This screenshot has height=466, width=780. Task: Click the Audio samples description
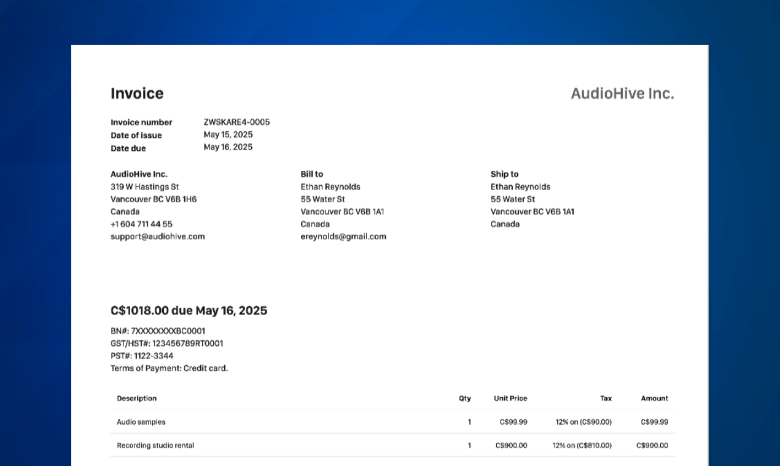[141, 422]
